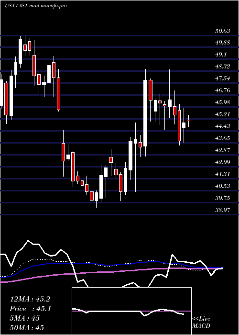Click the 48.32 price axis label
The image size is (239, 335).
pos(223,67)
